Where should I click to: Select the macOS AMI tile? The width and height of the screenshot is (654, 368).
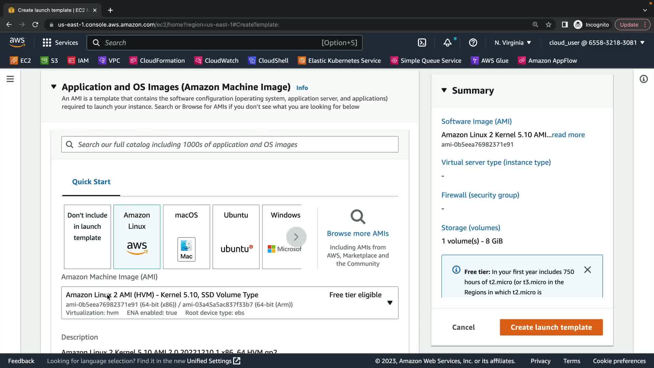[186, 236]
